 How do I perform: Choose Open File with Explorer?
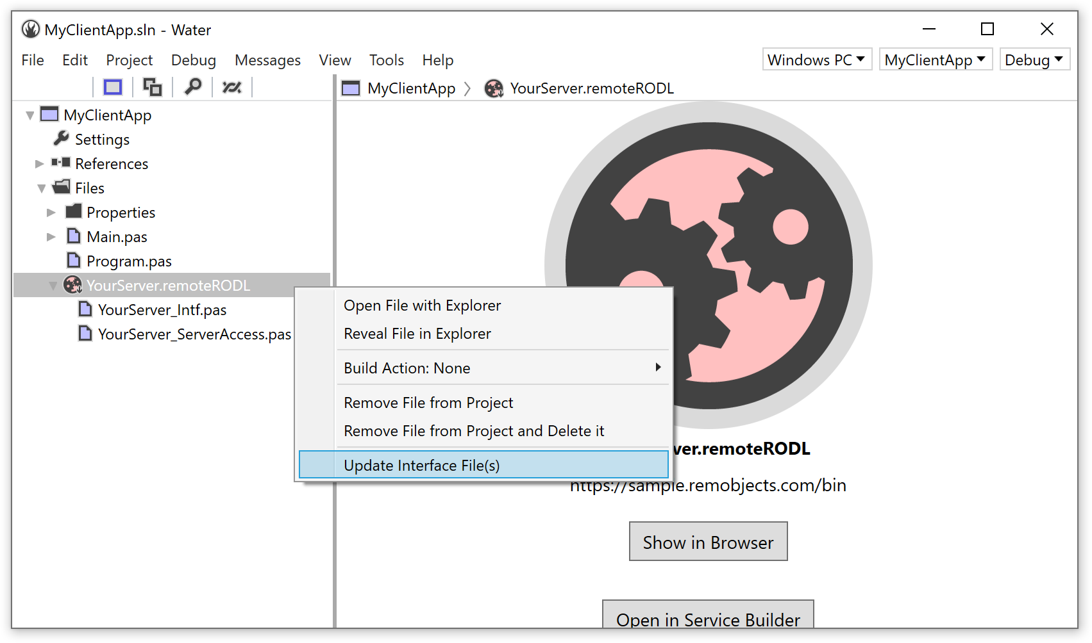(483, 305)
